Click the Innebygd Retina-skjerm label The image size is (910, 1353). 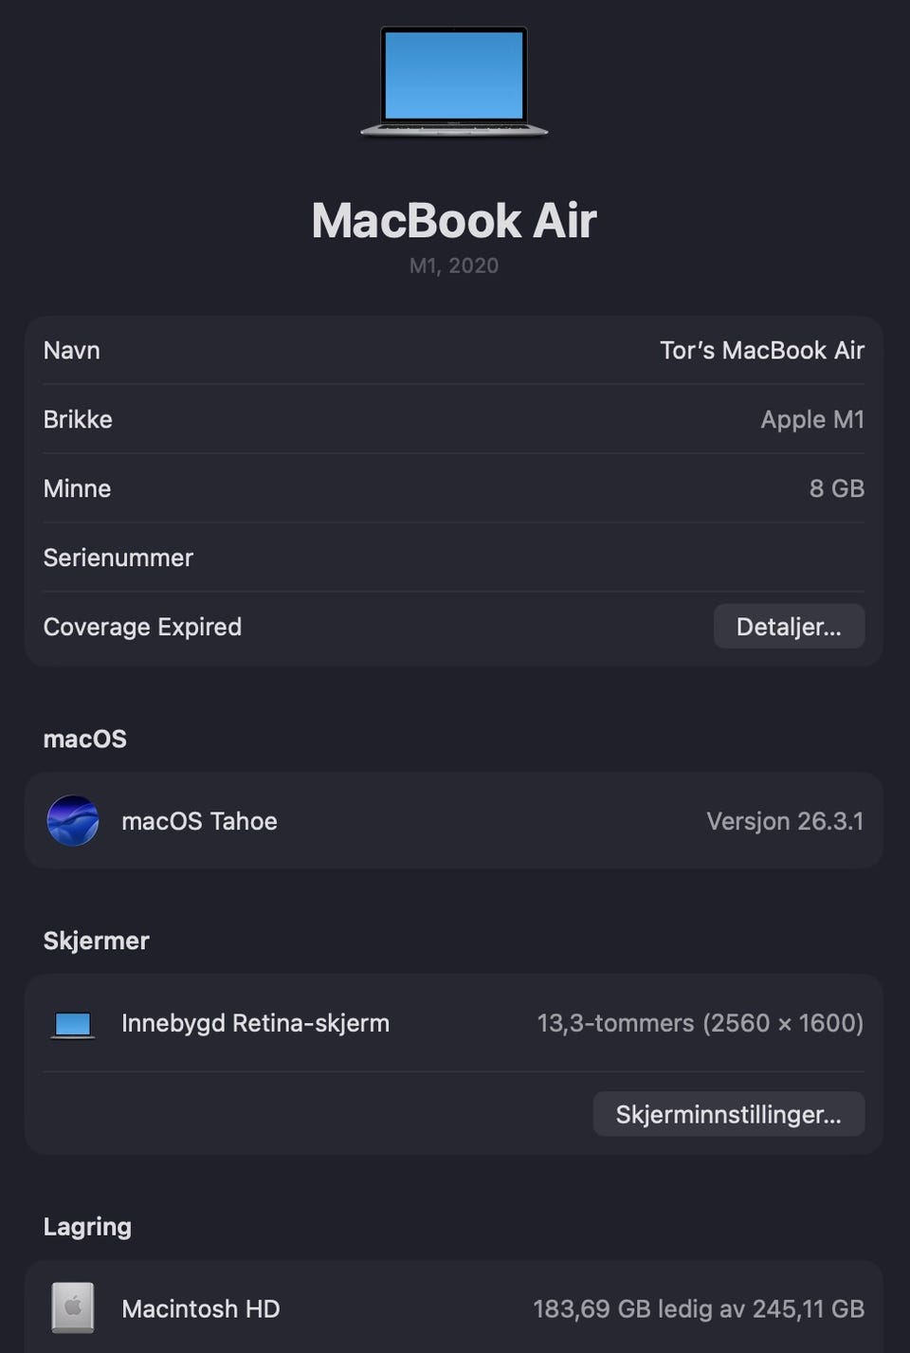pos(255,1024)
